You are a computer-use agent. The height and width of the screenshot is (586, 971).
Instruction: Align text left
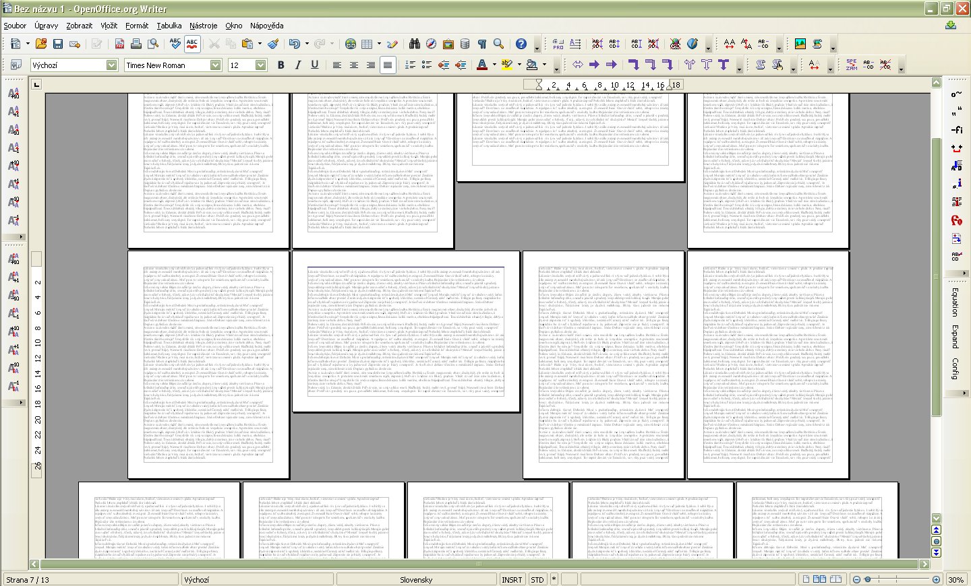(x=336, y=65)
